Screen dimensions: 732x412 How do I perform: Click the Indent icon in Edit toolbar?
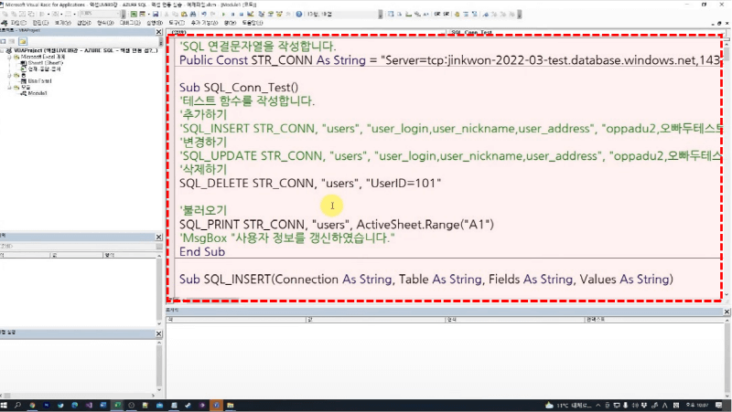pyautogui.click(x=437, y=14)
